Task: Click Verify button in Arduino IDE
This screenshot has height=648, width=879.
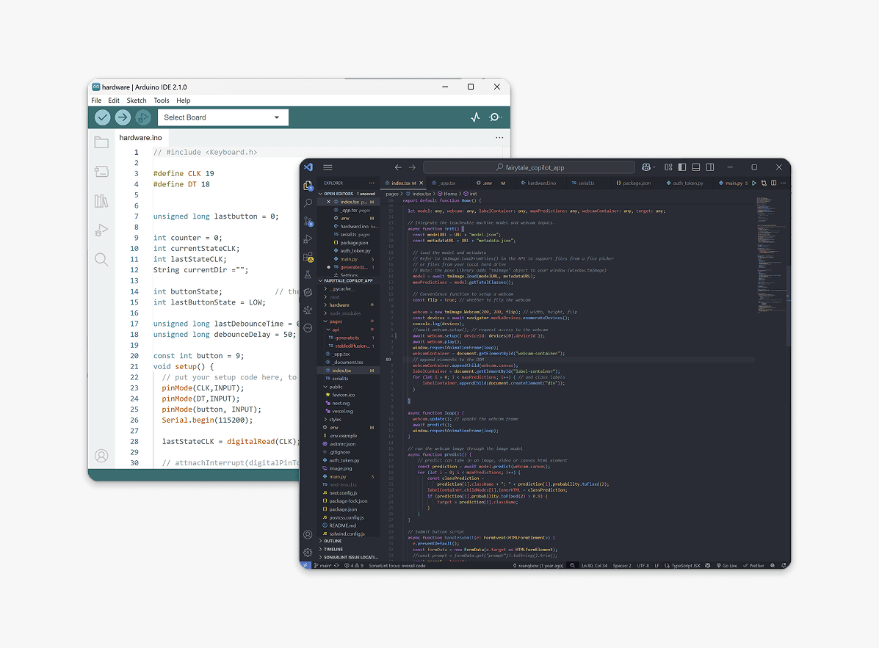Action: 102,117
